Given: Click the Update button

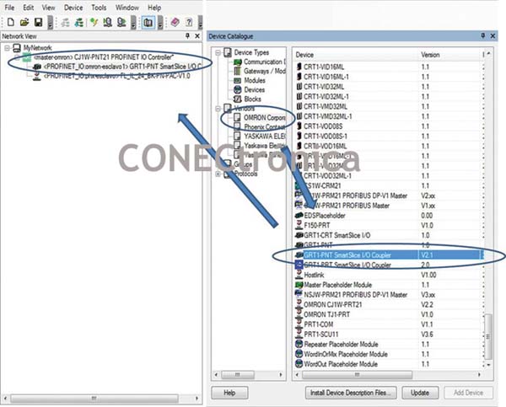Looking at the screenshot, I should click(x=414, y=393).
